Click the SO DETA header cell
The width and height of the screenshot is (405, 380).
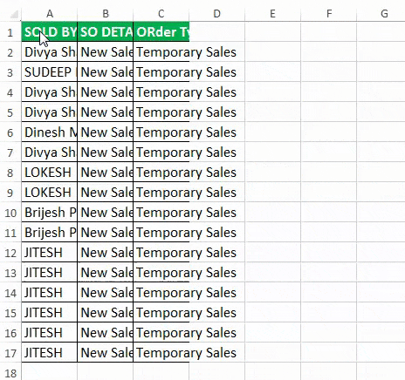[106, 32]
